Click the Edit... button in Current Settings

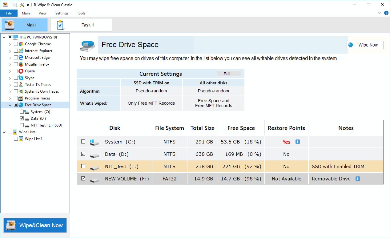click(x=229, y=74)
